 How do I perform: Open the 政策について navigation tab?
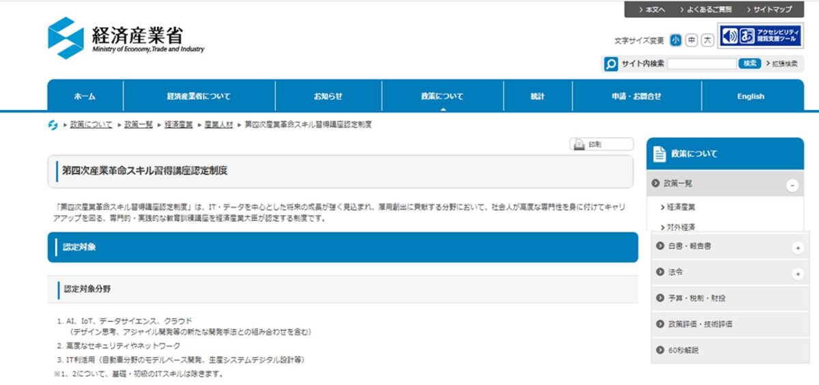click(x=442, y=96)
